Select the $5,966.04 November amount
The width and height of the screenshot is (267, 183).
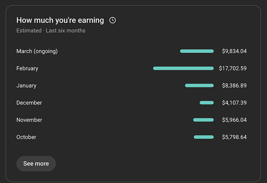pyautogui.click(x=234, y=120)
